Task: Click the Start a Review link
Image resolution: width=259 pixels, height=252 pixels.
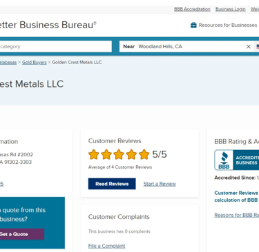Action: [x=160, y=184]
